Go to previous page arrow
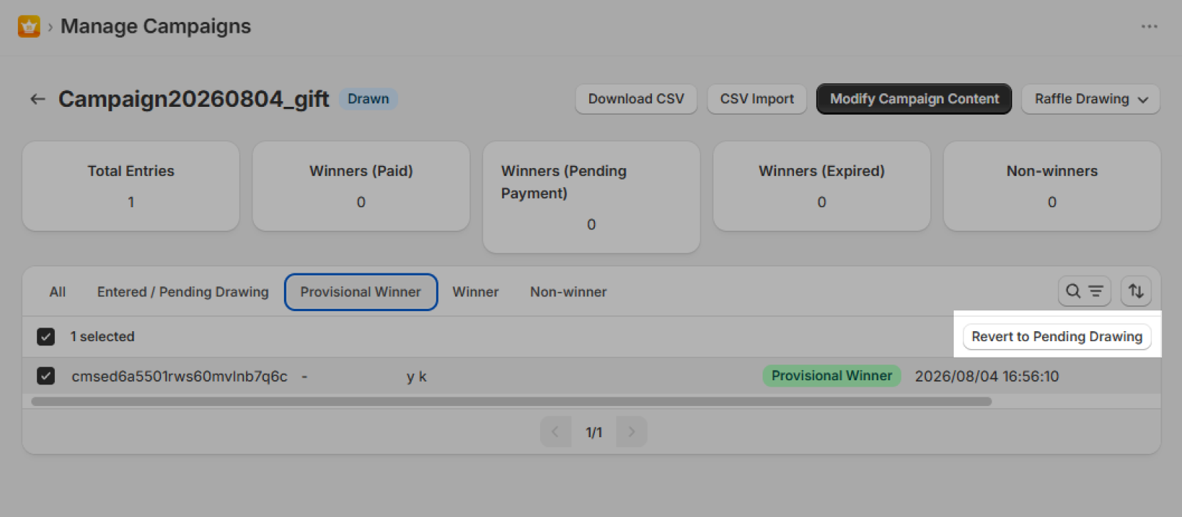This screenshot has width=1182, height=517. tap(556, 432)
